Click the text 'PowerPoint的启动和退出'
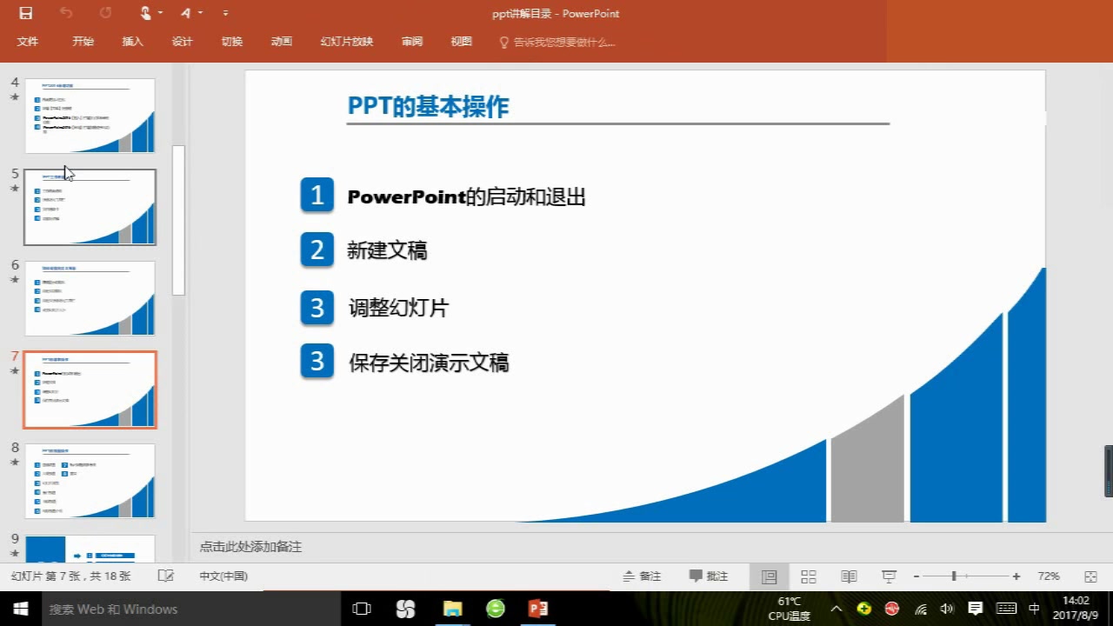 pos(467,196)
